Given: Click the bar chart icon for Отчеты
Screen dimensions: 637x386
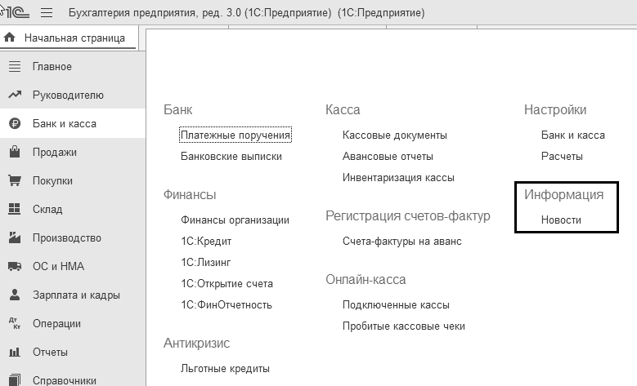Looking at the screenshot, I should click(15, 352).
